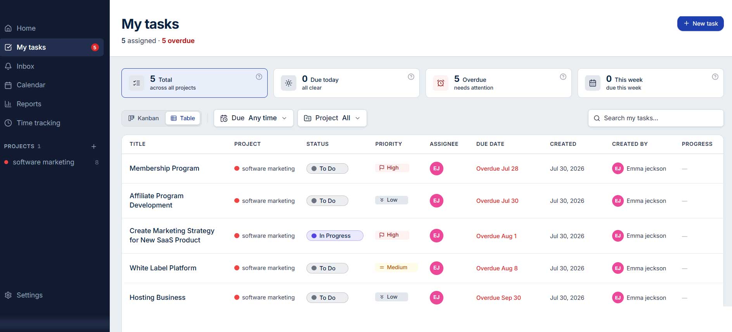Change the To Do status of Membership Program

(327, 169)
